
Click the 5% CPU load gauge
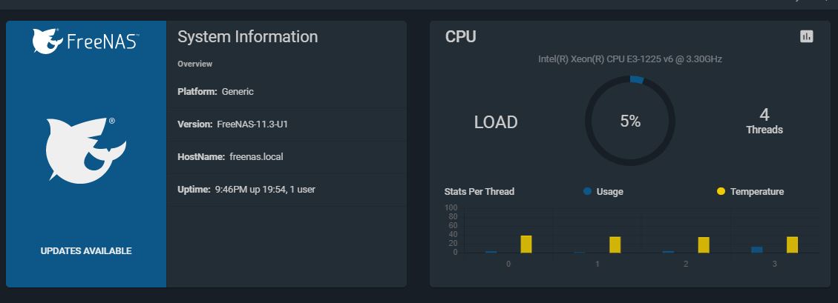click(x=629, y=121)
